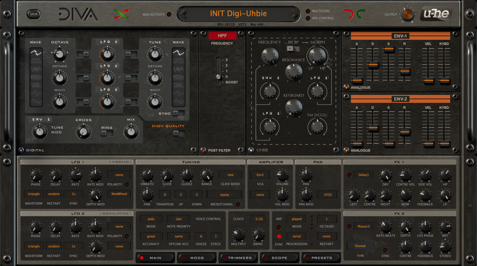Click the VOICES value field showing 6
Image resolution: width=477 pixels, height=266 pixels.
pyautogui.click(x=201, y=236)
